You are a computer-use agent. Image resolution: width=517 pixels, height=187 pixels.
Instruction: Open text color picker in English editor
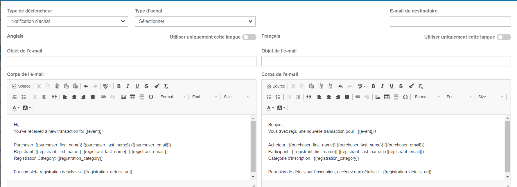click(16, 108)
